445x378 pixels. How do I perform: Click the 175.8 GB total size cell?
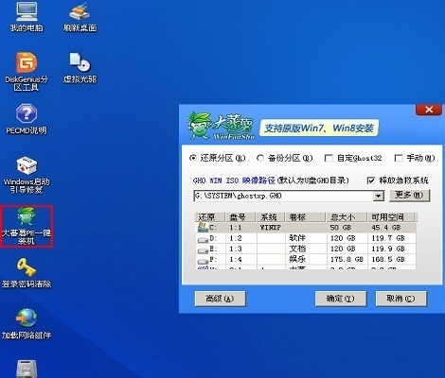[347, 260]
